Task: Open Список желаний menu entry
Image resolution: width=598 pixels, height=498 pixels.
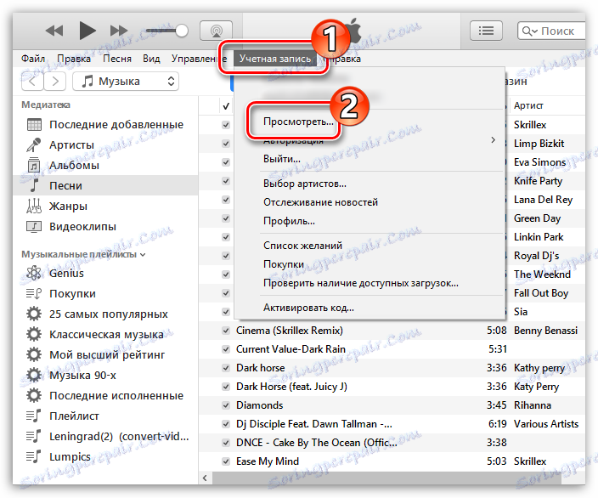Action: pos(302,246)
